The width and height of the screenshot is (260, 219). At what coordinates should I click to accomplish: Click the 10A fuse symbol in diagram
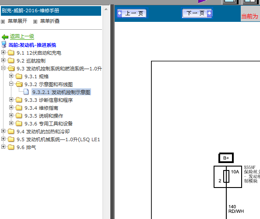[226, 176]
